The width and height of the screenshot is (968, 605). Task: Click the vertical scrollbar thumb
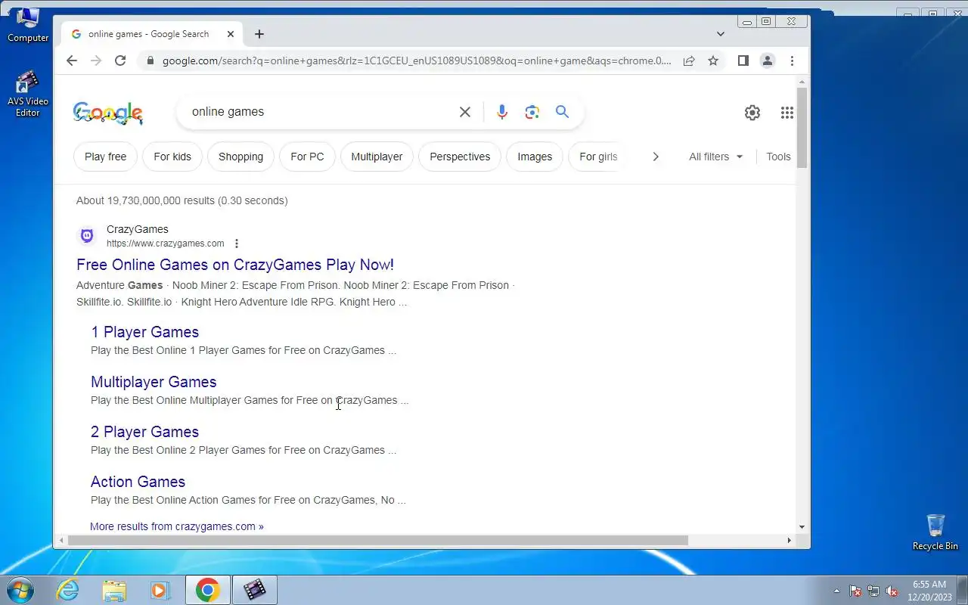click(x=802, y=127)
